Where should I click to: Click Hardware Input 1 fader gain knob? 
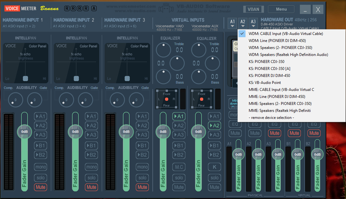coord(24,132)
